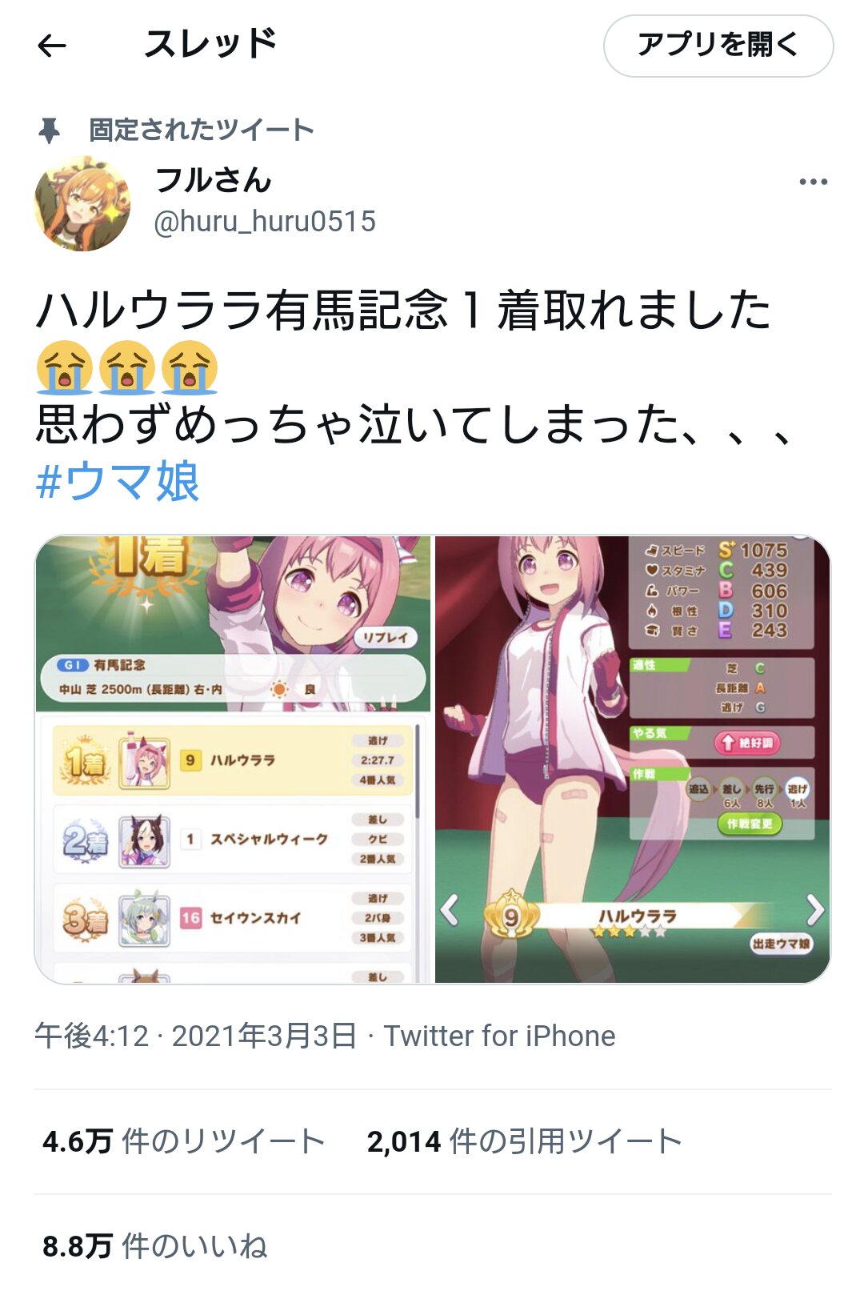
Task: Click the フルさん display name
Action: click(x=213, y=180)
